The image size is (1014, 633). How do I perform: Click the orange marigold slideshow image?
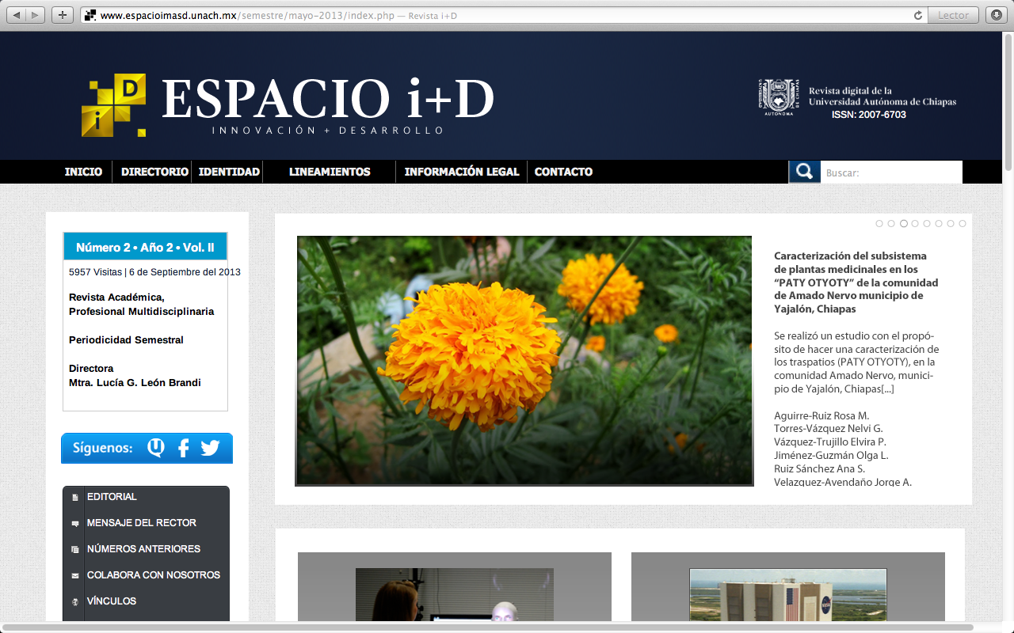pos(524,360)
